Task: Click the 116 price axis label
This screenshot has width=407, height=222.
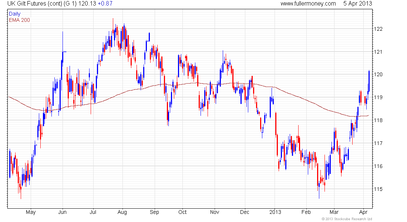Action: coord(378,166)
